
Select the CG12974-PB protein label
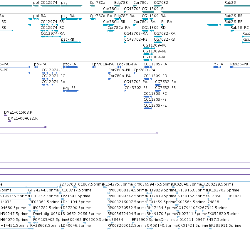coord(53,70)
